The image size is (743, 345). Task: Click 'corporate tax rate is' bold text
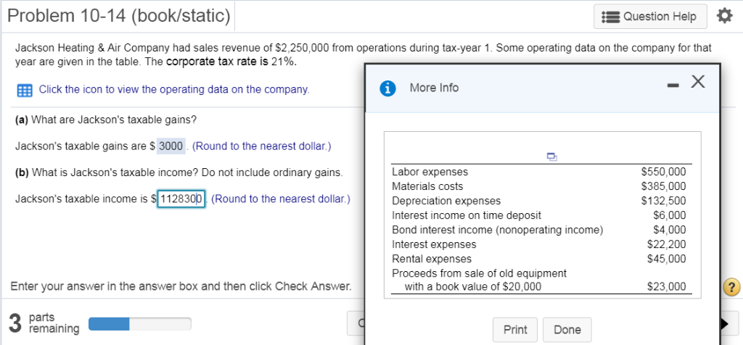click(218, 62)
